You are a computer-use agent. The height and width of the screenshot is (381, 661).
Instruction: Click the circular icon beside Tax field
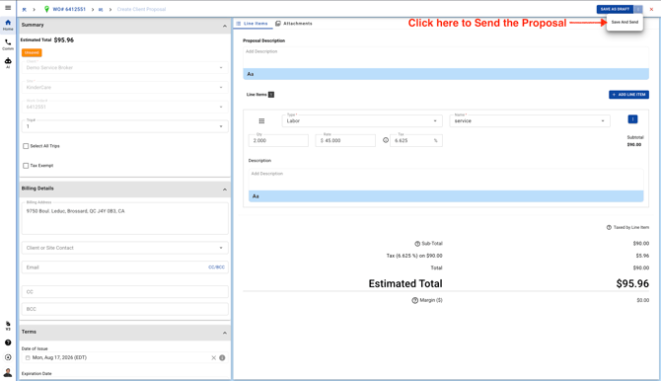click(x=386, y=140)
